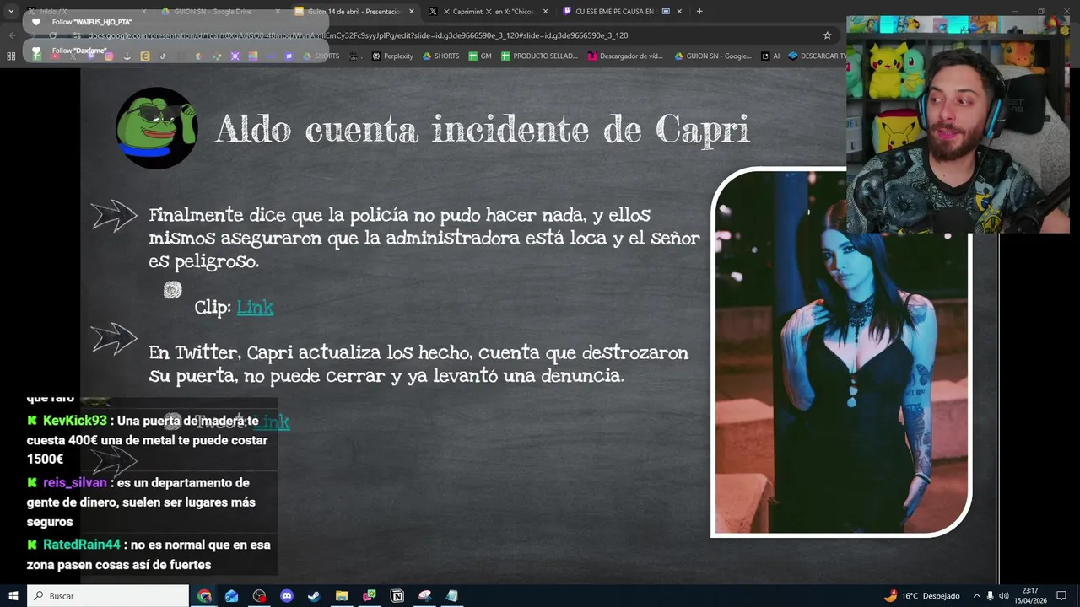This screenshot has width=1080, height=607.
Task: Click the microphone tray icon
Action: pyautogui.click(x=990, y=596)
